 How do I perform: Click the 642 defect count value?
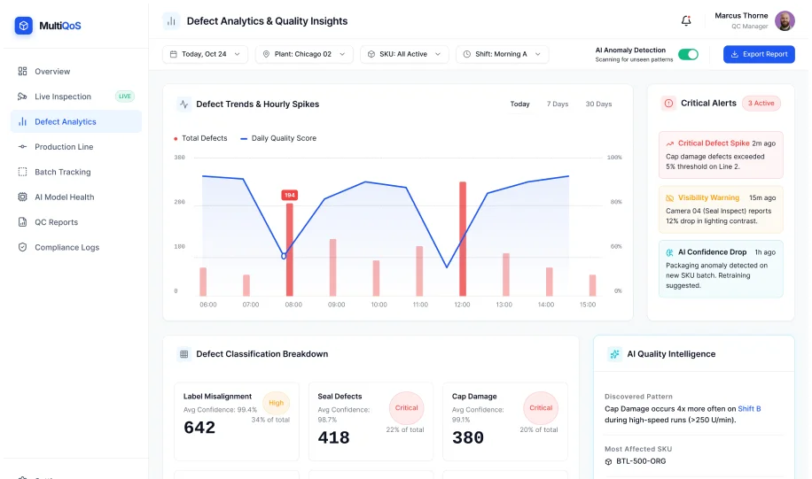(199, 428)
